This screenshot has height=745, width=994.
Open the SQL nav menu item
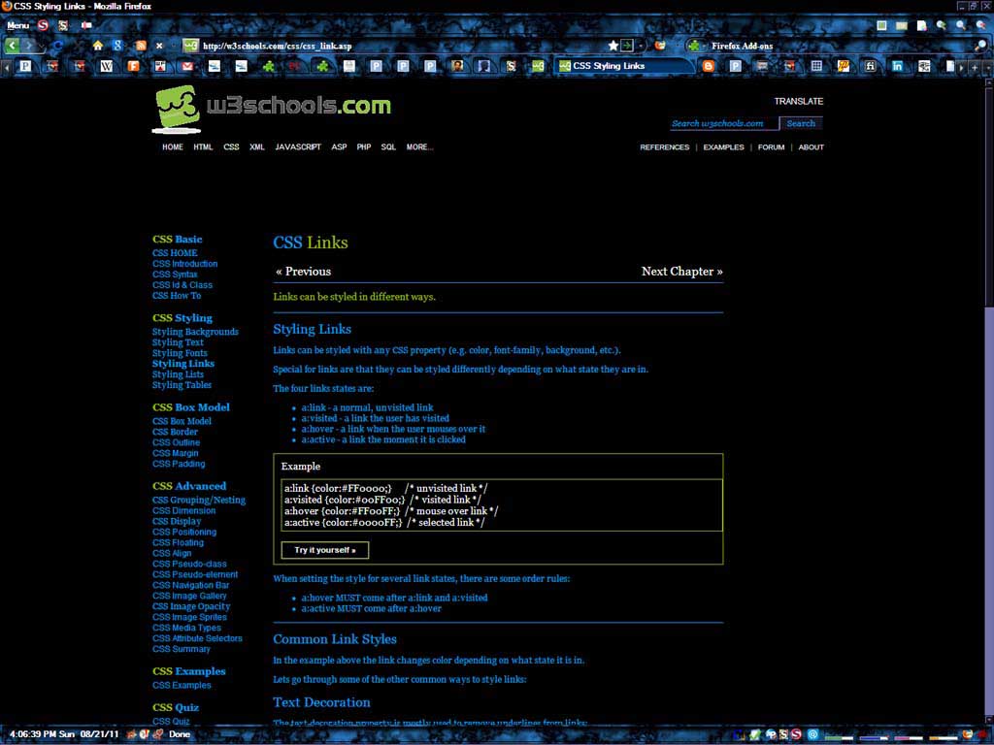tap(388, 147)
